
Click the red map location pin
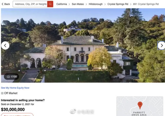coord(140,105)
